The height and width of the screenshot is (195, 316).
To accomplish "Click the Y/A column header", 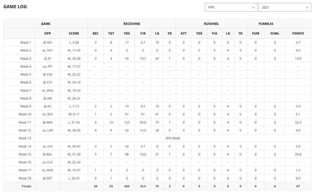I will (214, 33).
